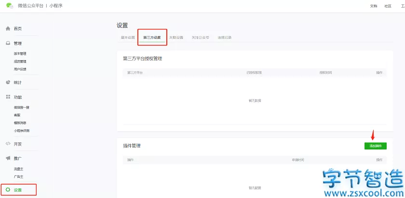Image resolution: width=405 pixels, height=198 pixels.
Task: Click the 第三方平台 column header
Action: point(135,73)
